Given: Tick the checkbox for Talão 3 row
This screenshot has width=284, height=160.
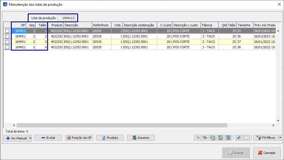Looking at the screenshot, I should pyautogui.click(x=7, y=42).
